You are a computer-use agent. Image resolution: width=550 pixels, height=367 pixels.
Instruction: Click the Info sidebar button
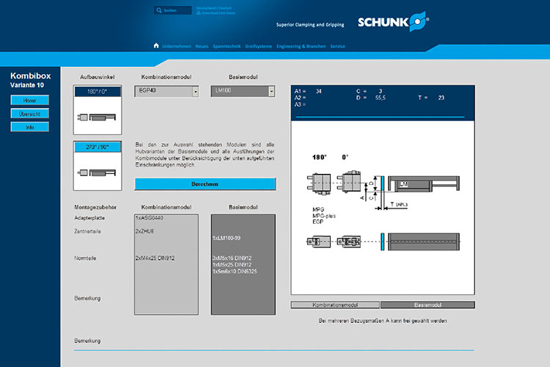coord(30,127)
